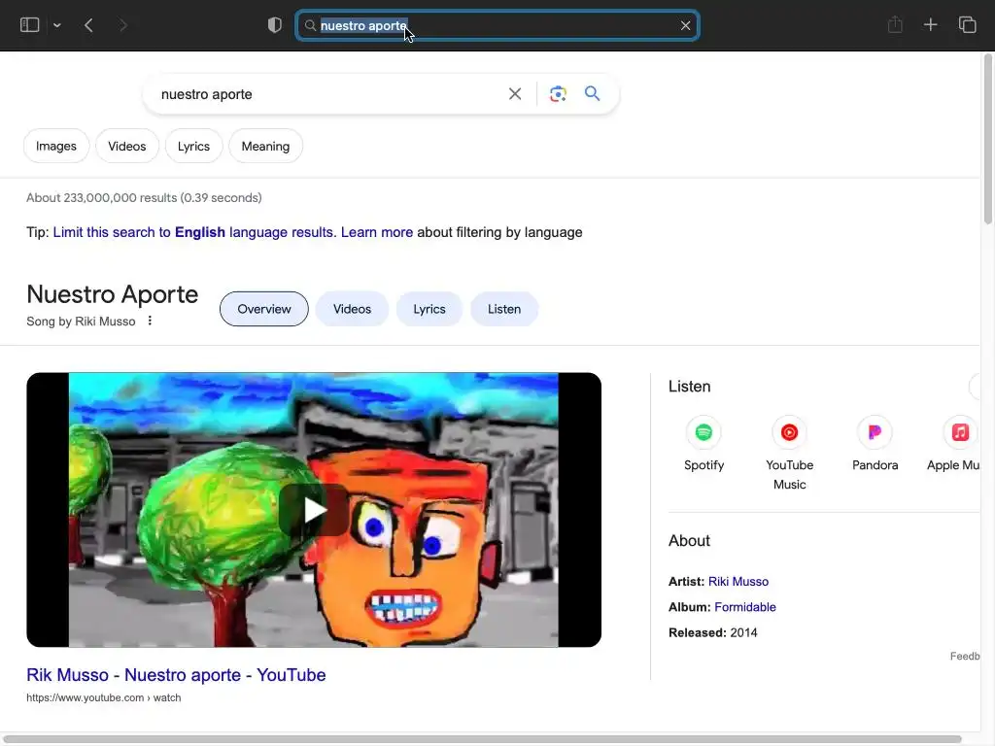Select the Lyrics tab in song panel

click(429, 309)
